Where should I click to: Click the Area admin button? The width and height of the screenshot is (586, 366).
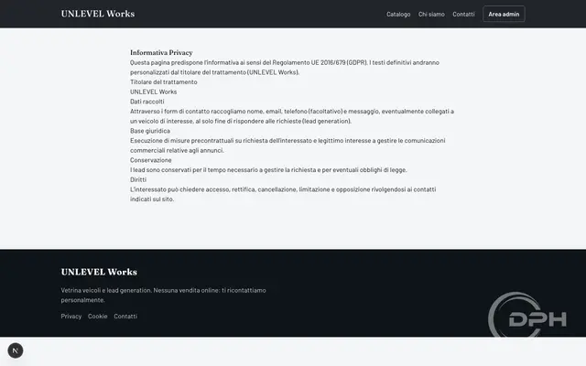pyautogui.click(x=504, y=15)
